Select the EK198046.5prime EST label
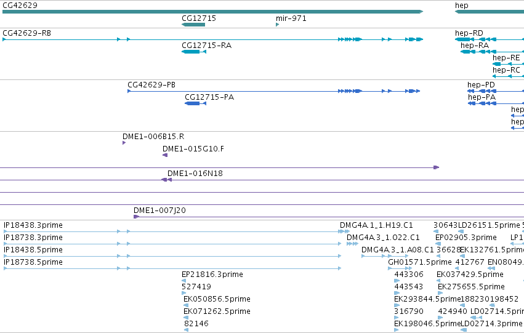The image size is (524, 333). click(427, 324)
